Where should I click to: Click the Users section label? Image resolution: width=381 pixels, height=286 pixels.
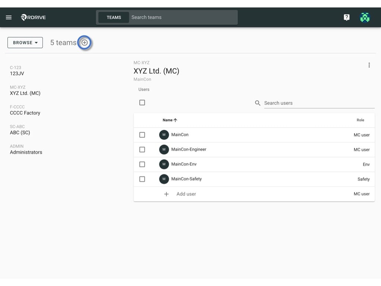[x=144, y=89]
